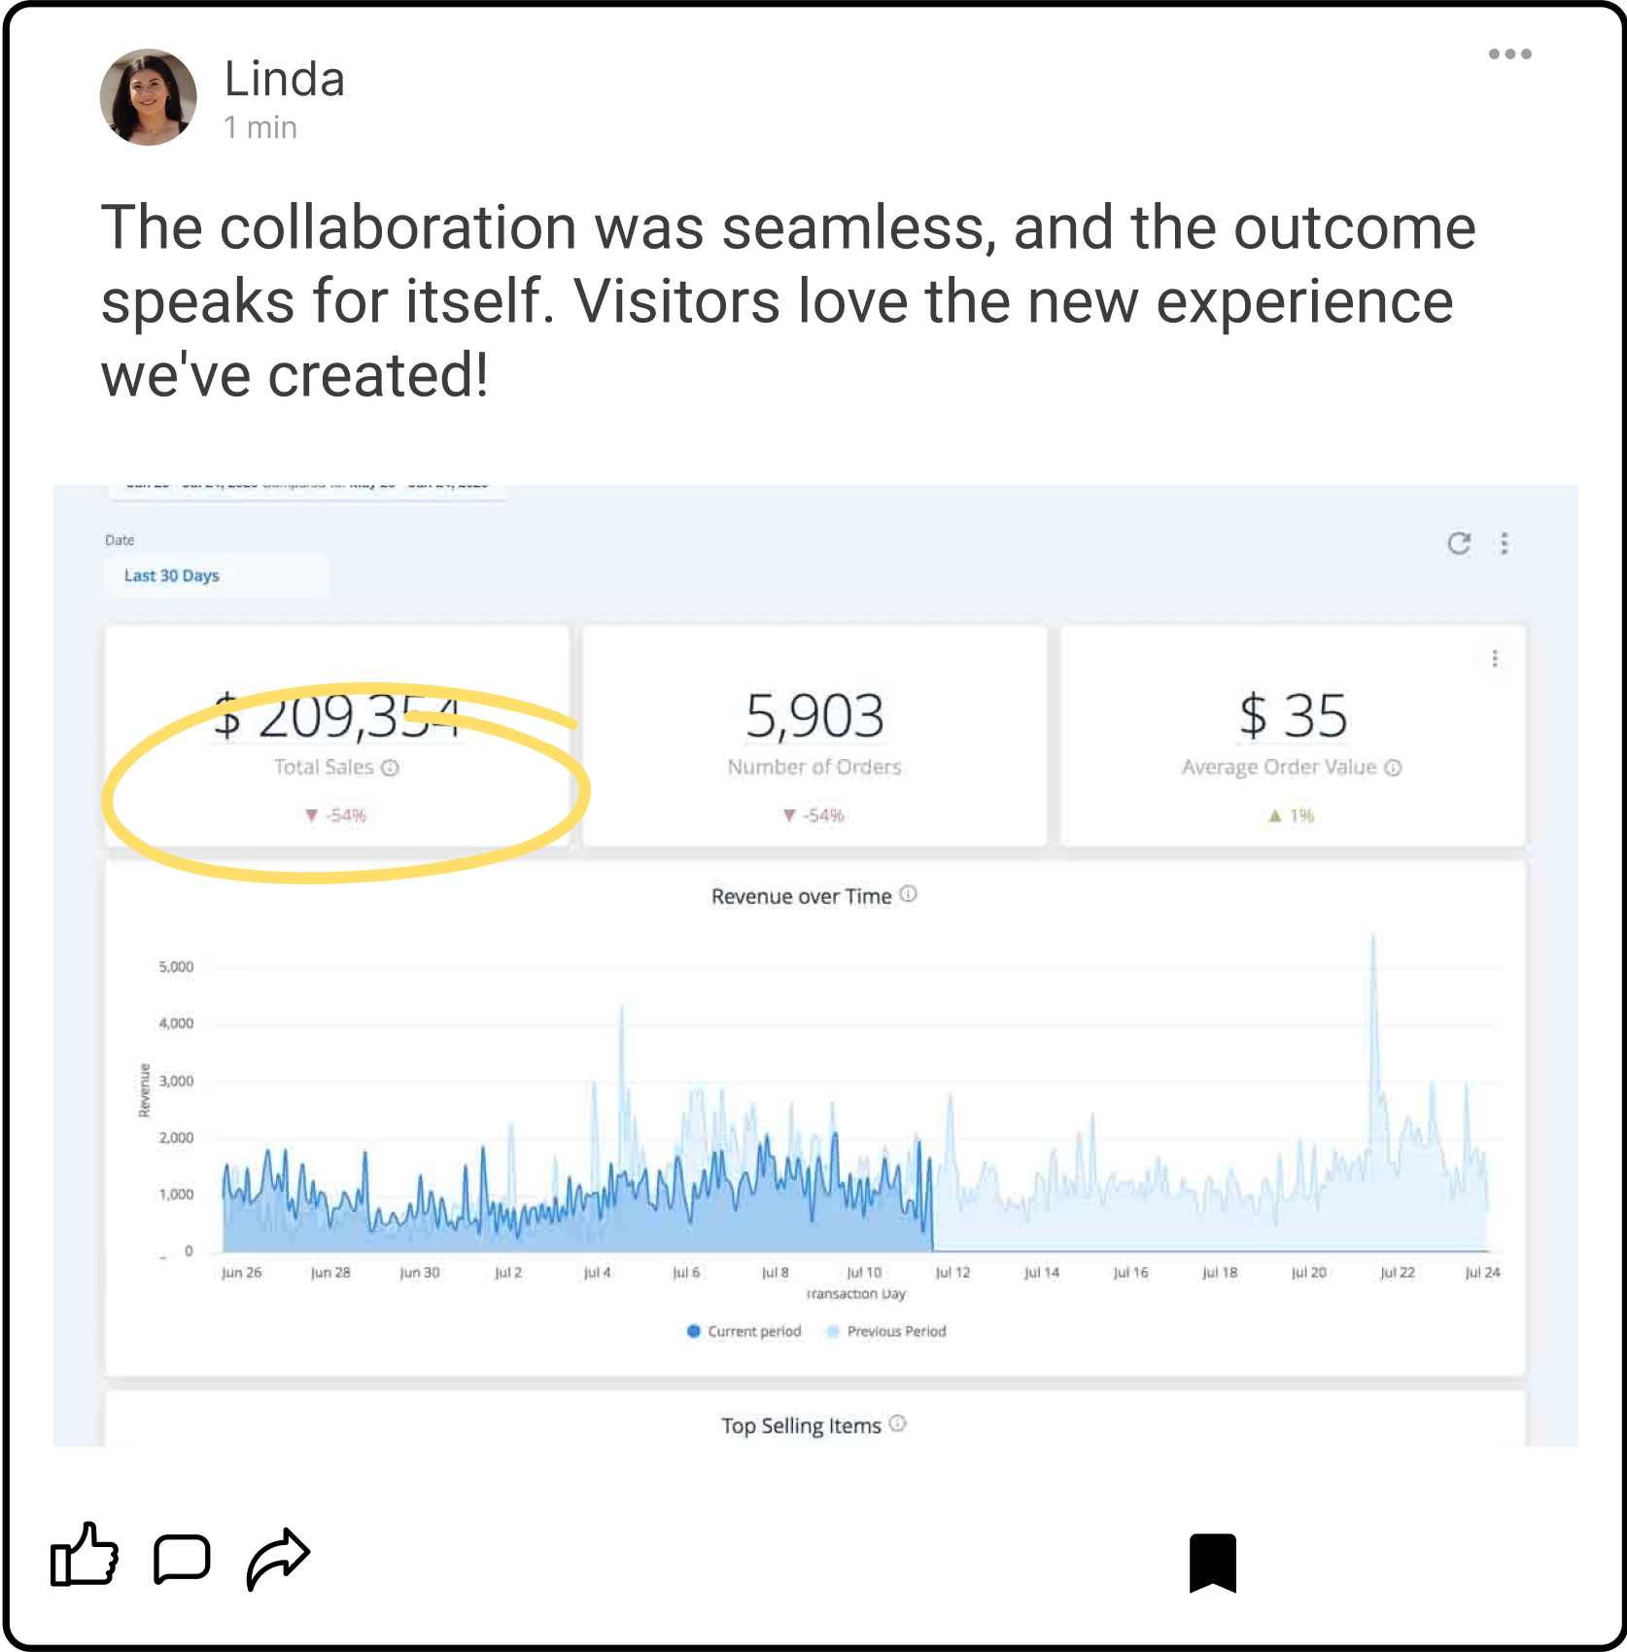Like Linda's post with thumbs up
Image resolution: width=1627 pixels, height=1652 pixels.
pos(85,1555)
